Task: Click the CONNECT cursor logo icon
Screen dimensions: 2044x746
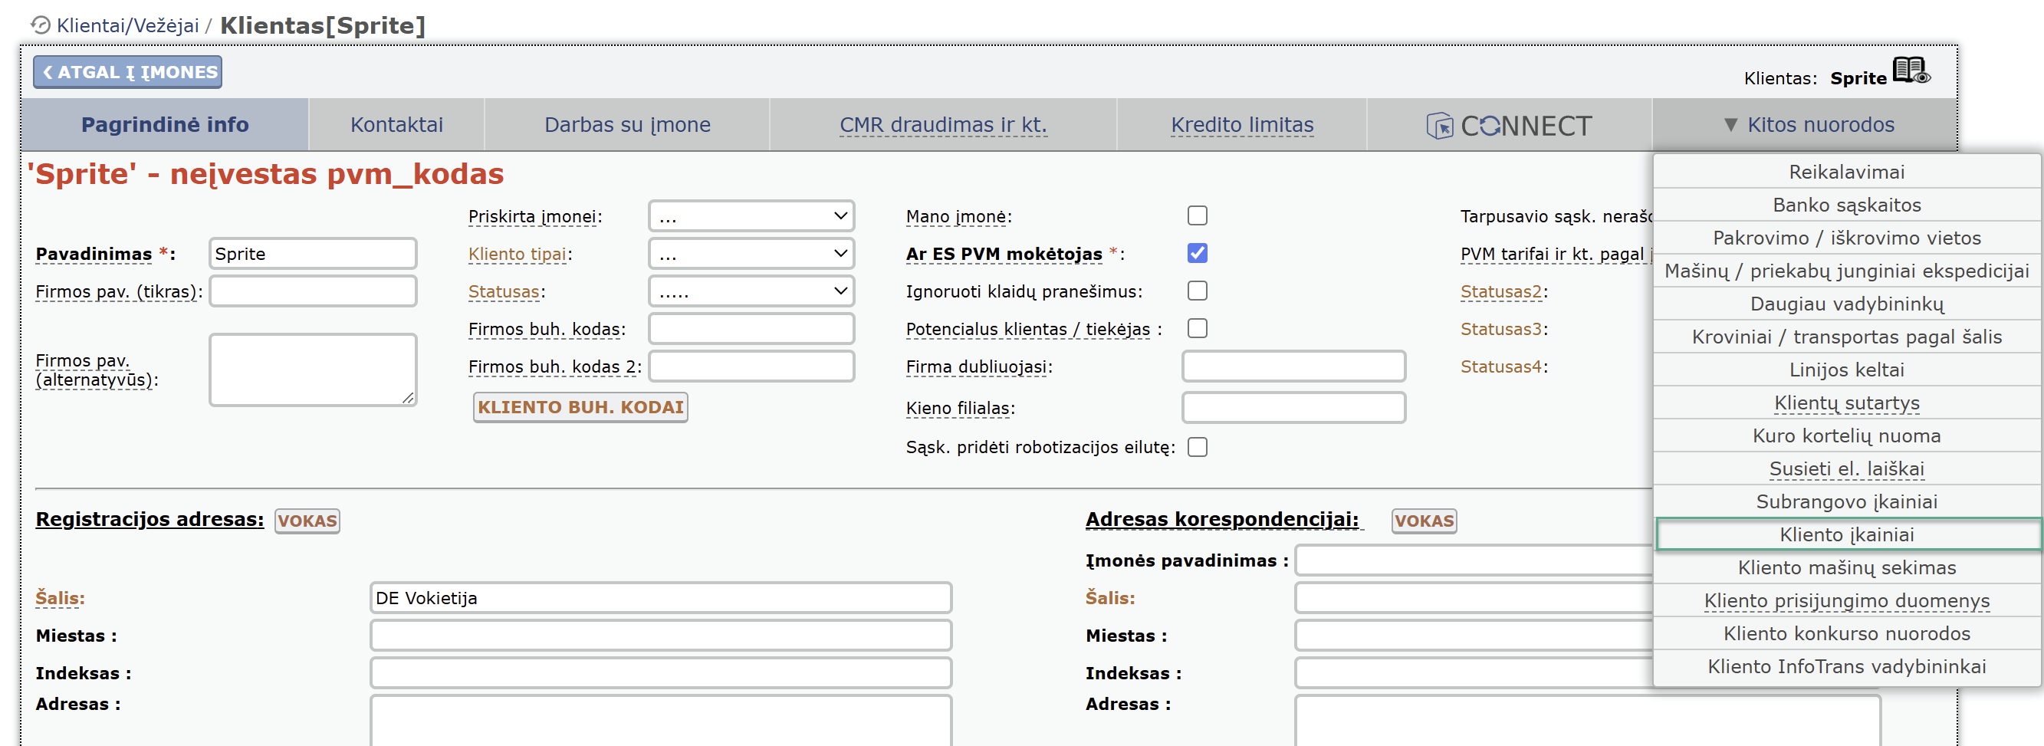Action: click(x=1439, y=126)
